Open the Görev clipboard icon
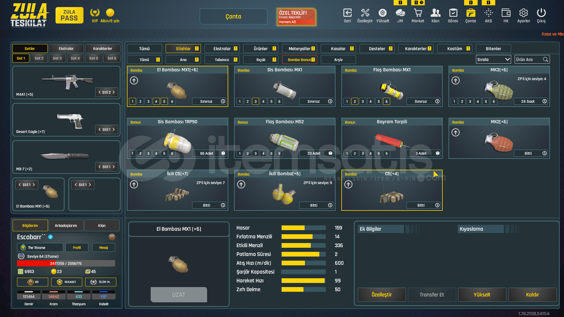 pyautogui.click(x=453, y=13)
